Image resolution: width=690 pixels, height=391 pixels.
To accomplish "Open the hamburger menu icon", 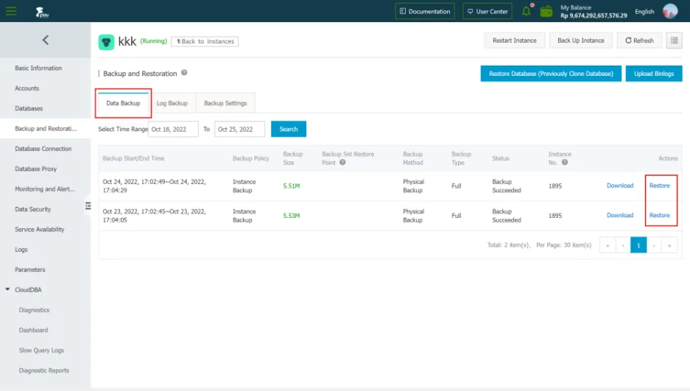I will click(x=11, y=11).
